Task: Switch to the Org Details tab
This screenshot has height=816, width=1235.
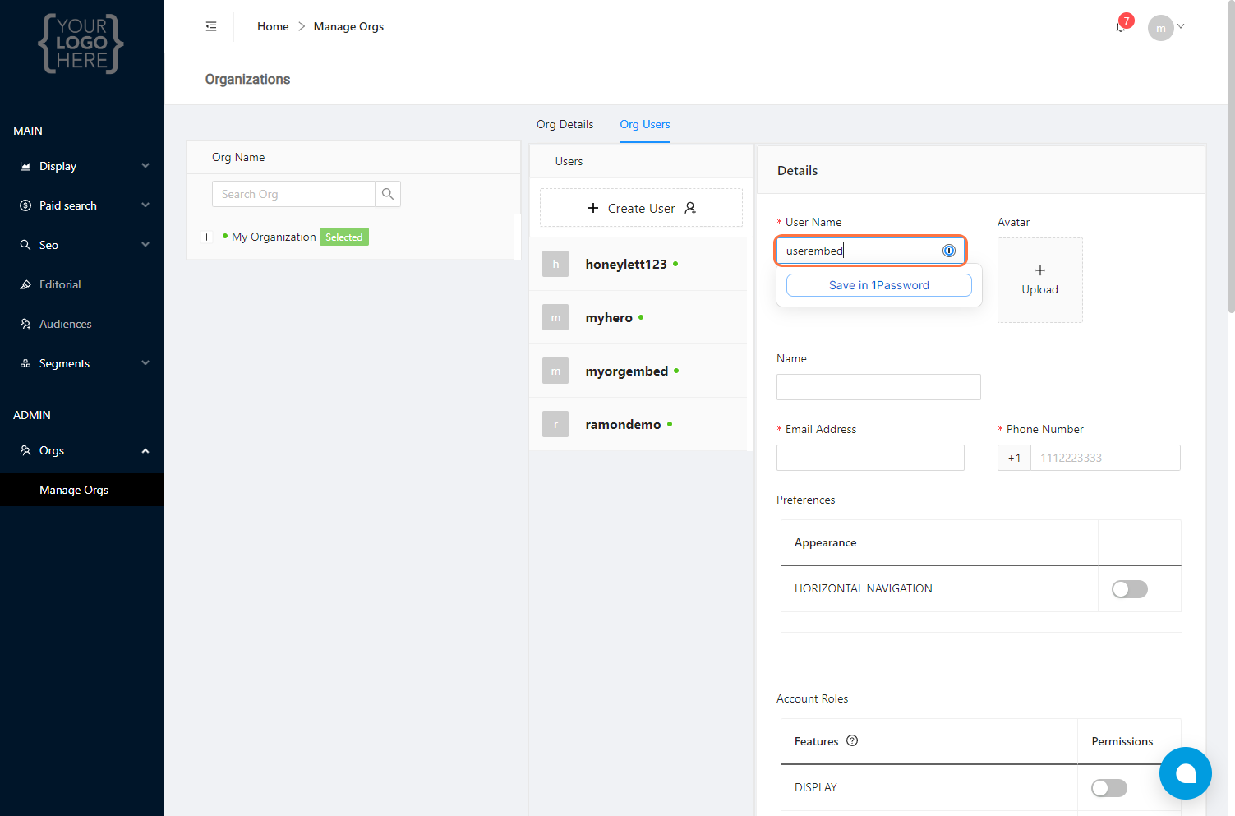Action: point(565,124)
